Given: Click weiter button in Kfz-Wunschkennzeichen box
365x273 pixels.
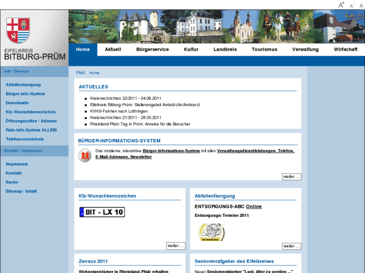Looking at the screenshot, I should pyautogui.click(x=176, y=246).
